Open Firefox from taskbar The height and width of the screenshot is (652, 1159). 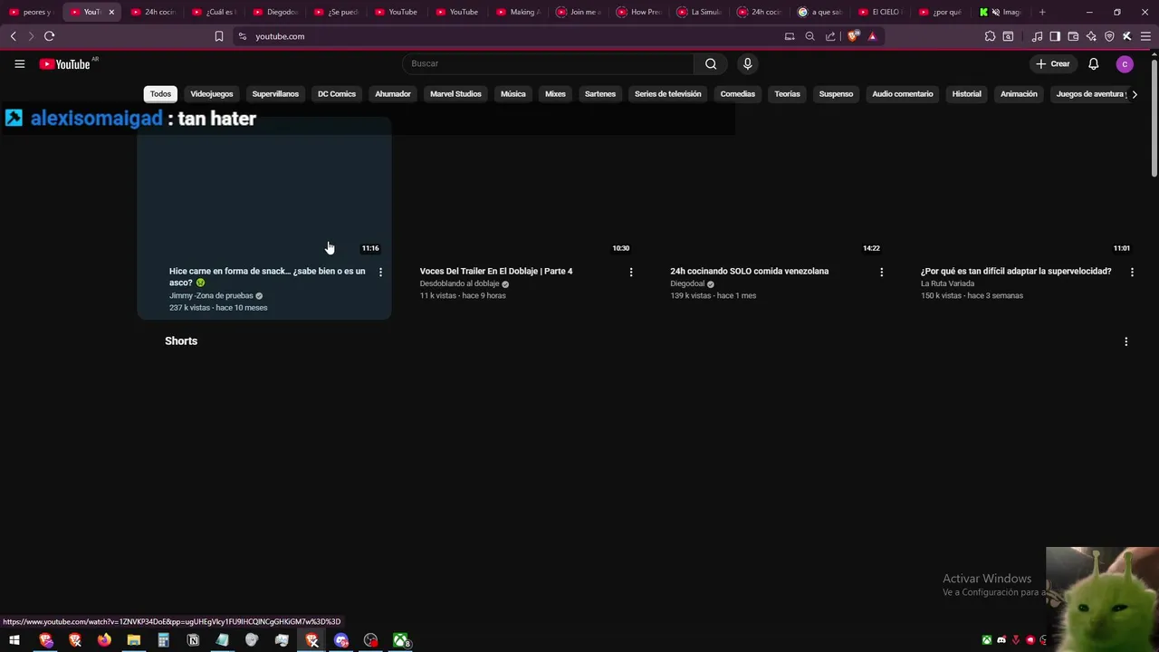click(104, 640)
